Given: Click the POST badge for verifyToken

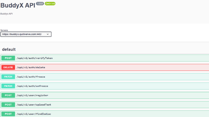Looking at the screenshot, I should (x=8, y=58).
